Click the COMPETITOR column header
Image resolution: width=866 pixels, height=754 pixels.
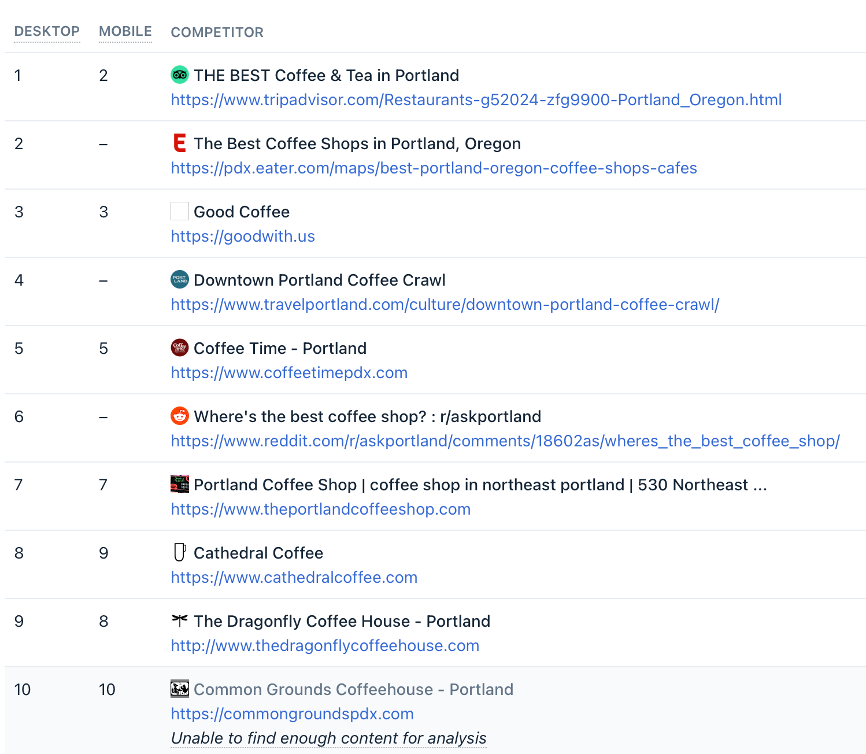coord(217,32)
